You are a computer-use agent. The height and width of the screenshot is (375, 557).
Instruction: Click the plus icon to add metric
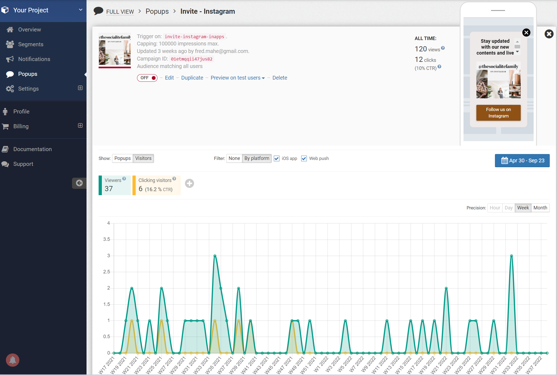(x=189, y=183)
